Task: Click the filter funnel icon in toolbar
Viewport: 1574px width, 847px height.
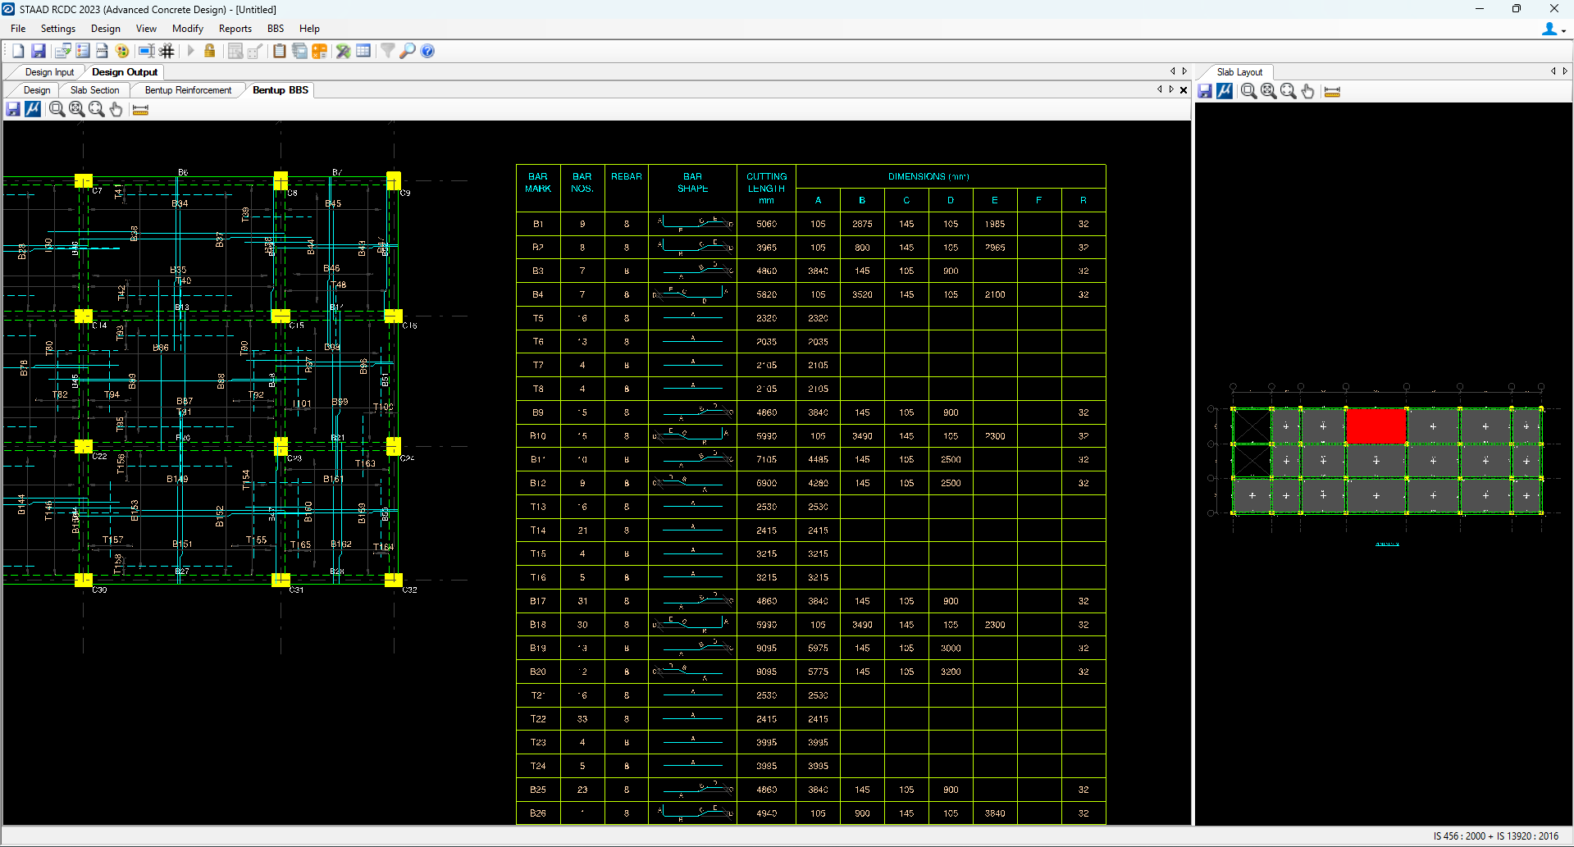Action: pos(387,51)
